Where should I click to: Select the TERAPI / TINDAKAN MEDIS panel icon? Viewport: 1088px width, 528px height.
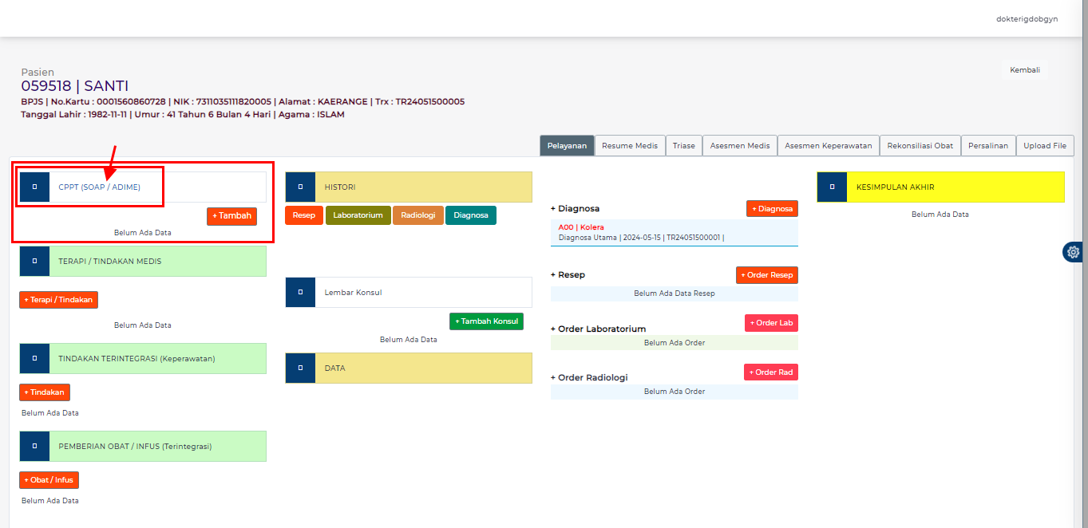(34, 260)
